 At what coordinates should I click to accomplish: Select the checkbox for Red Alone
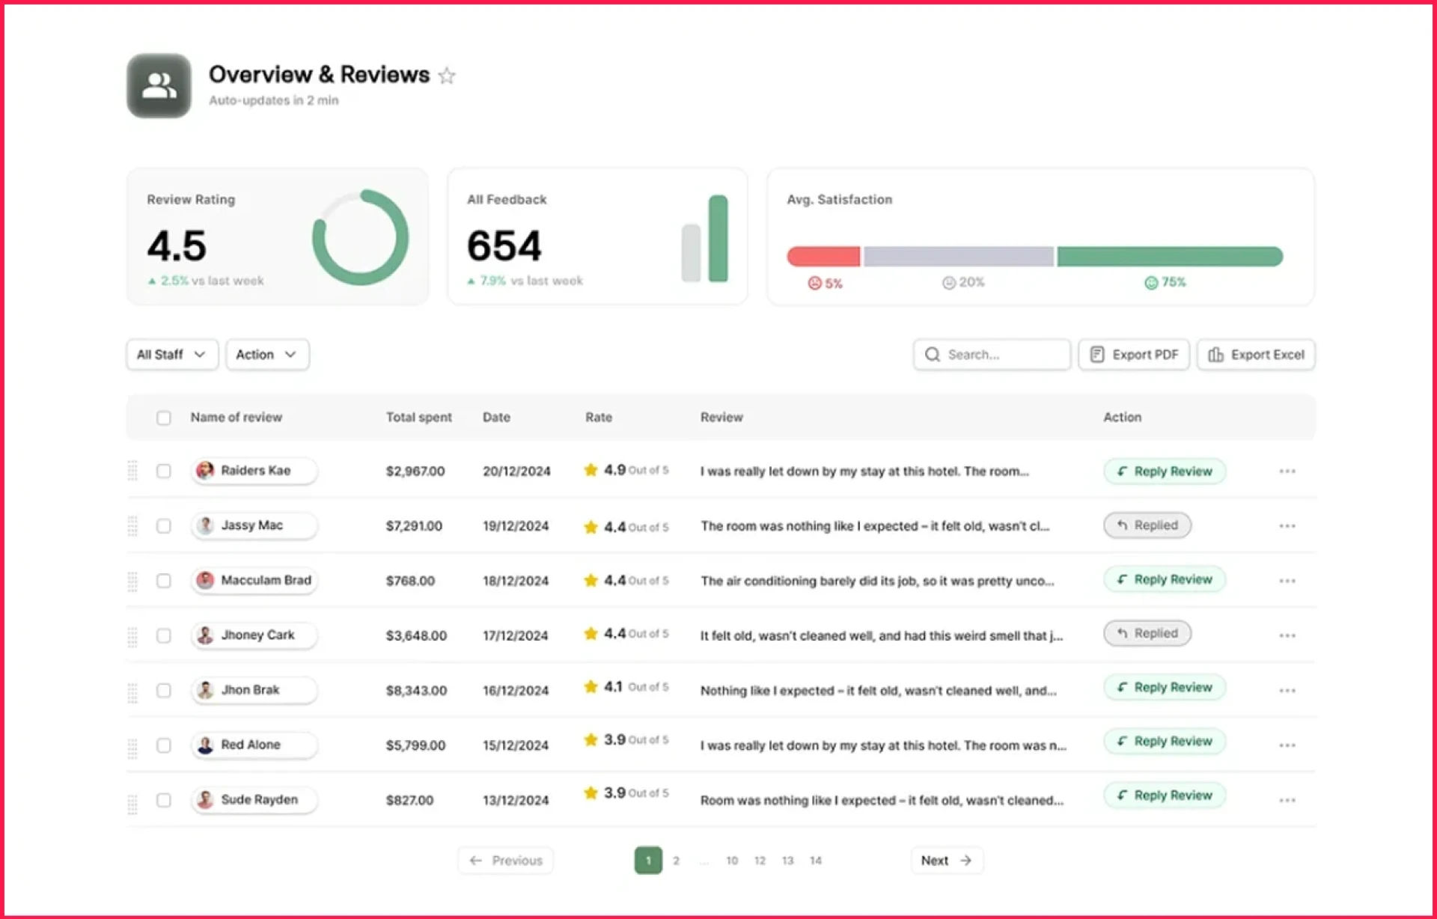point(164,745)
